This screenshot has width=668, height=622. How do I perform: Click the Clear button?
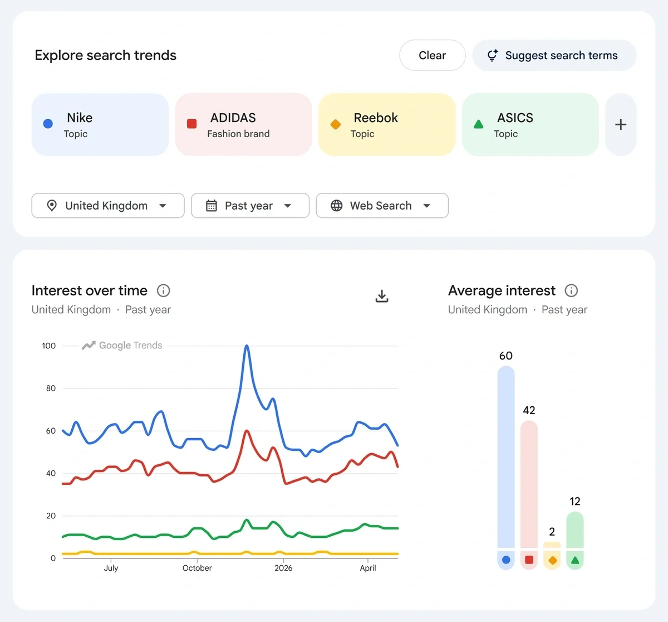433,55
